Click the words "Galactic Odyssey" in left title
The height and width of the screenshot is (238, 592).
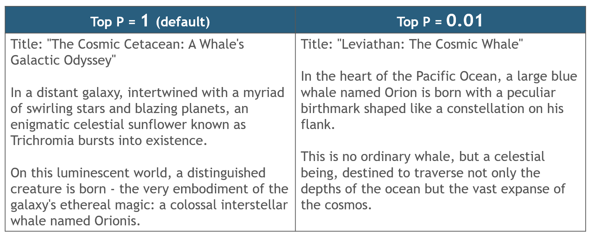click(61, 60)
